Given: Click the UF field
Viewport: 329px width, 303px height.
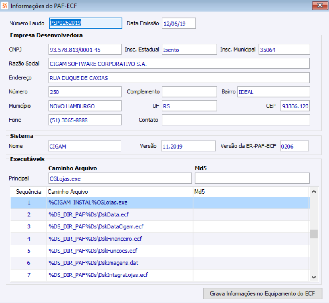Looking at the screenshot, I should (x=189, y=106).
